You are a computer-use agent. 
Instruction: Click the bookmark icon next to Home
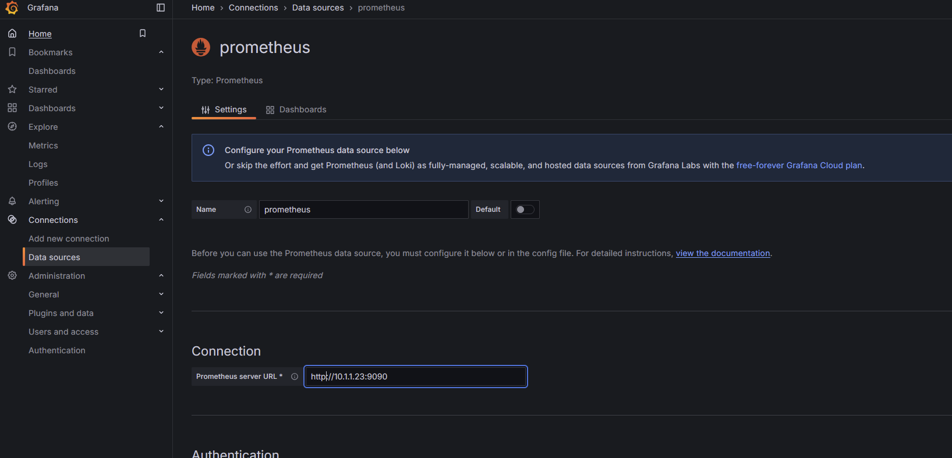pos(143,33)
